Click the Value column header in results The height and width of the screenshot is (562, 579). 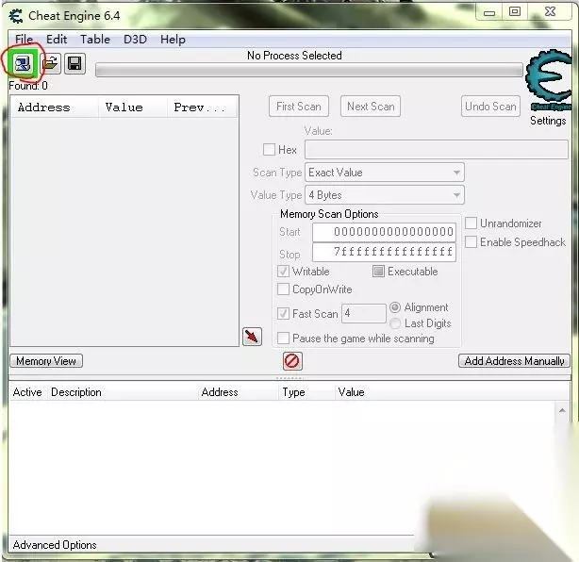coord(133,107)
